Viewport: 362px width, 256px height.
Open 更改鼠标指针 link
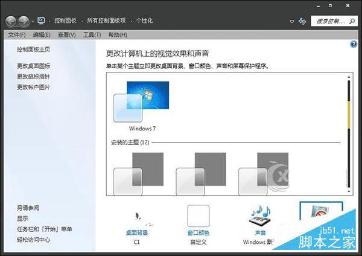point(33,77)
